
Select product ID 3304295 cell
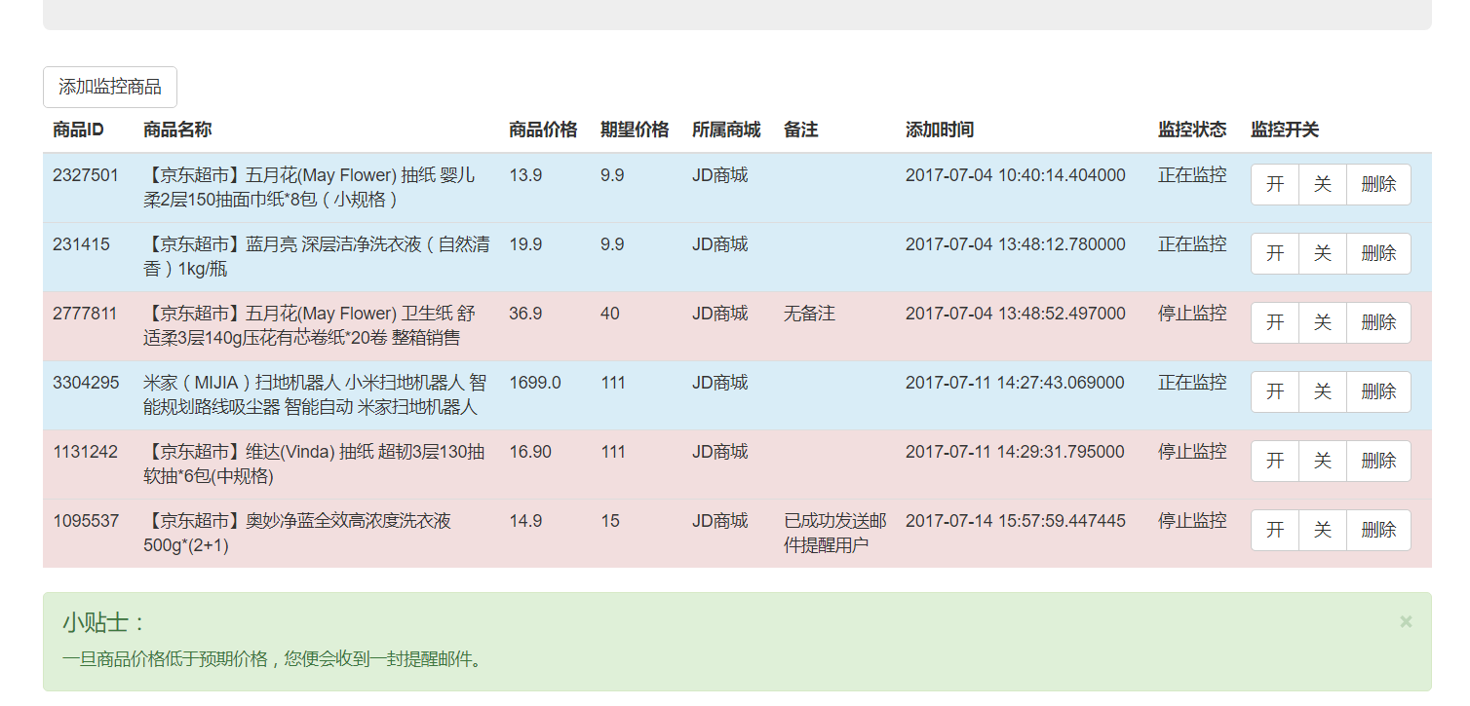(86, 383)
